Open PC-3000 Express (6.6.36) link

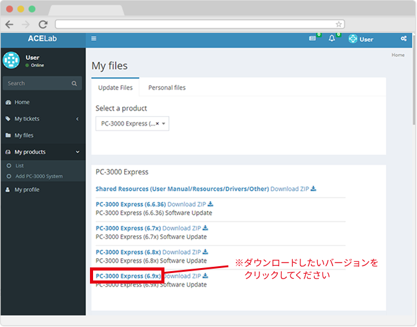(x=130, y=204)
